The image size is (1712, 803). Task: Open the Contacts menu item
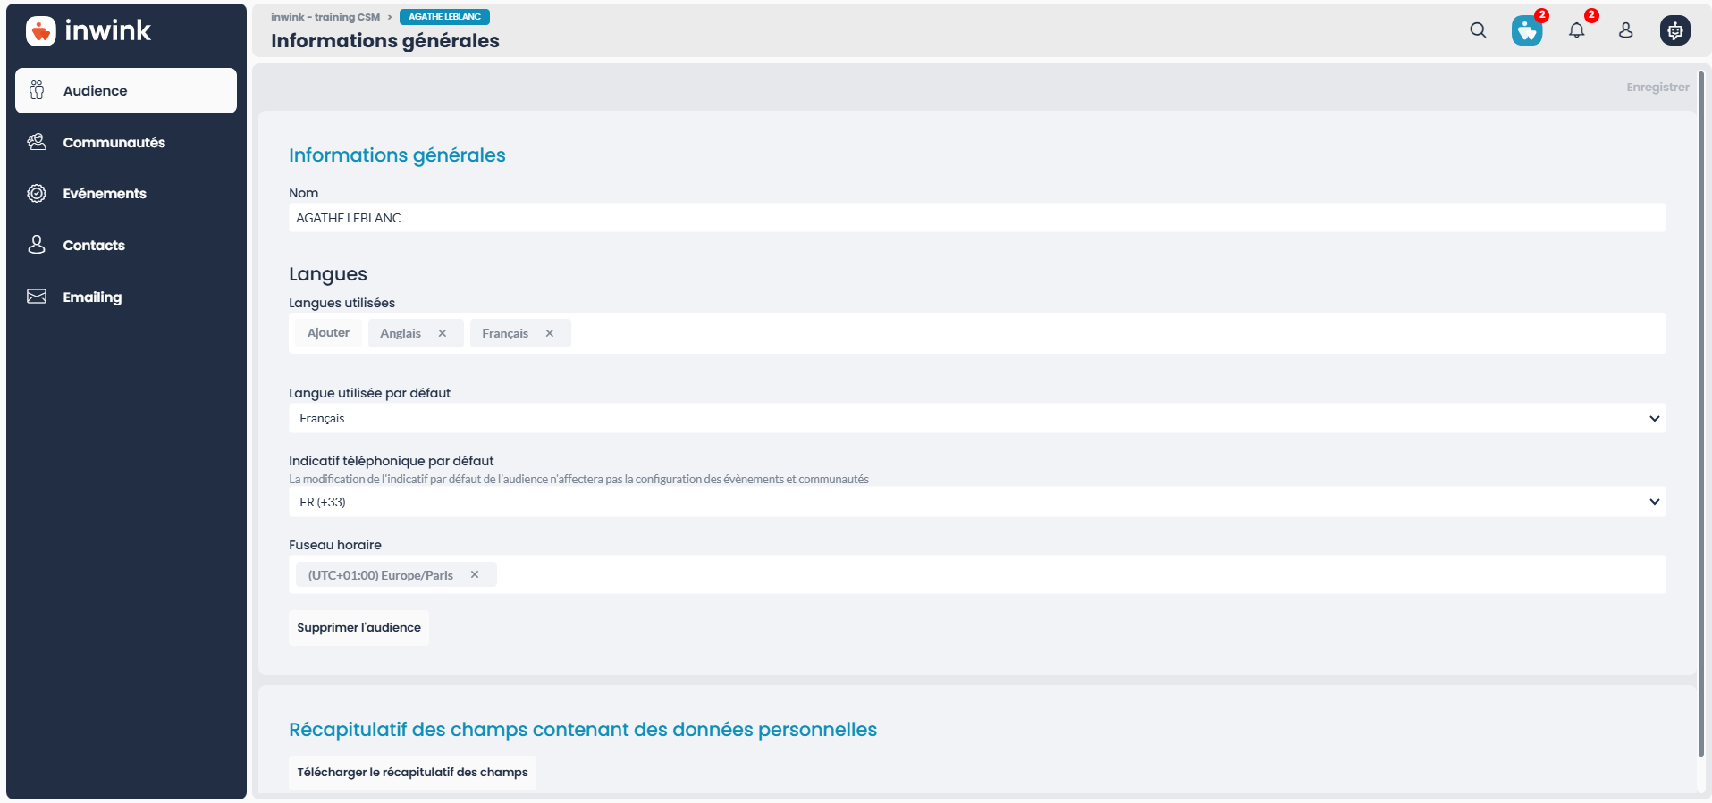tap(126, 245)
